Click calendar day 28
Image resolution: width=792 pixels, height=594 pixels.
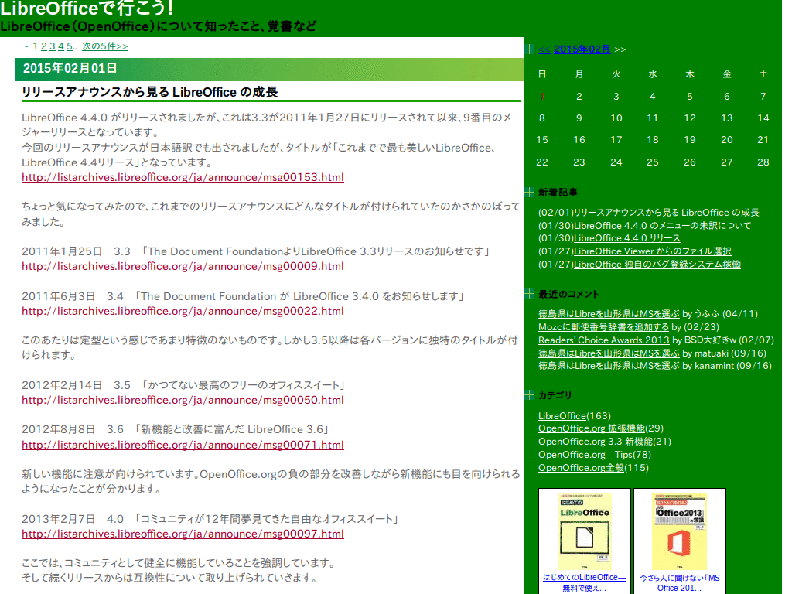[x=763, y=162]
